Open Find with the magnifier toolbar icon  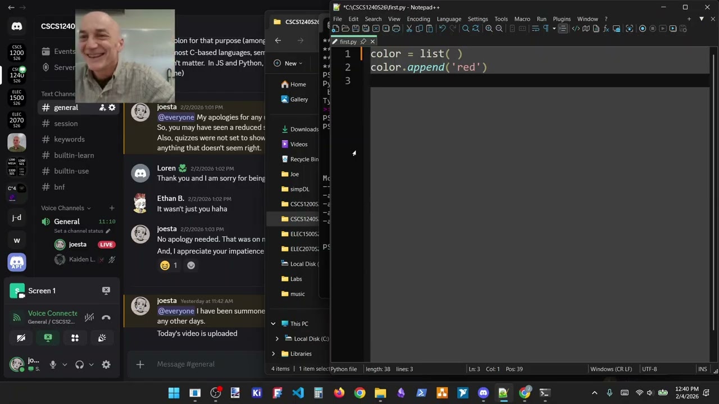466,29
